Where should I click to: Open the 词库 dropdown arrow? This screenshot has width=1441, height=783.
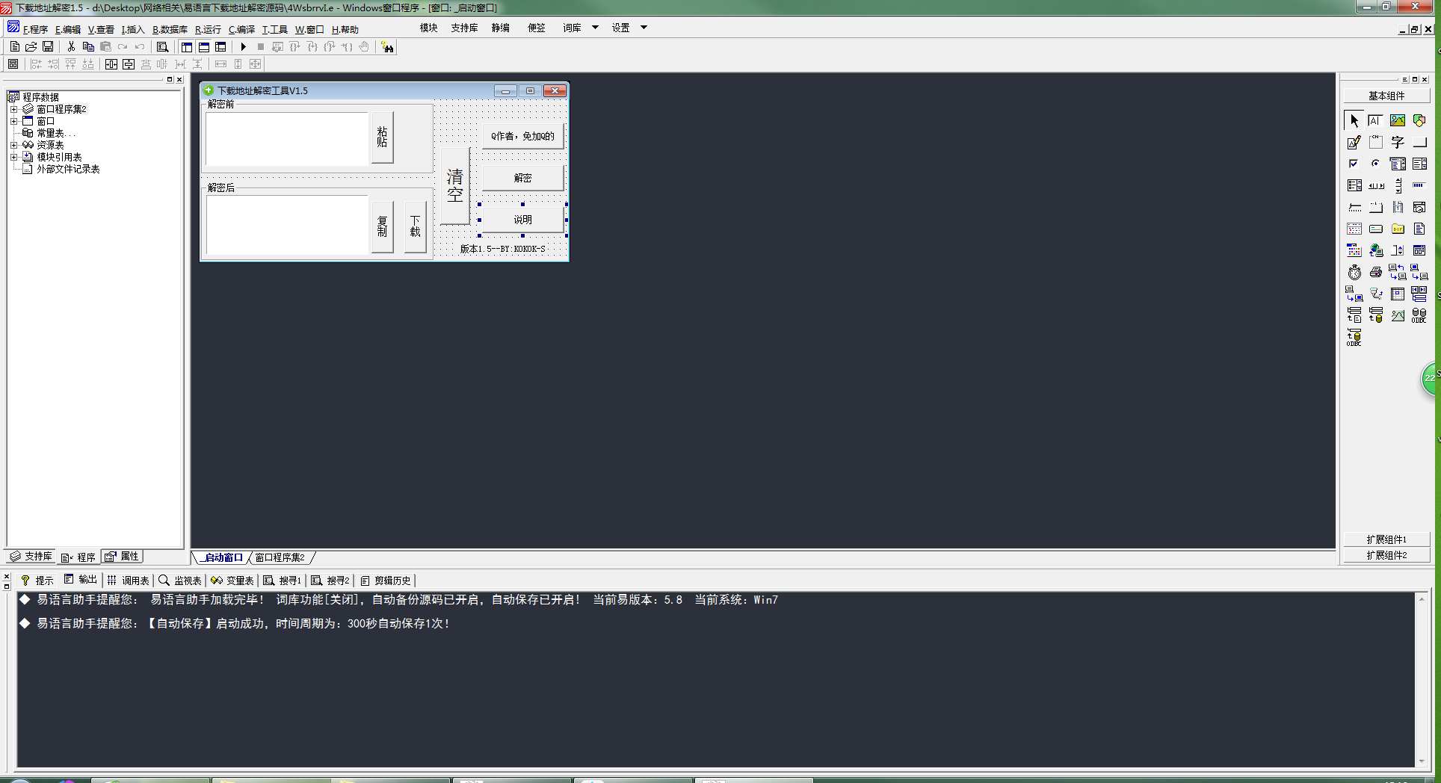(596, 28)
